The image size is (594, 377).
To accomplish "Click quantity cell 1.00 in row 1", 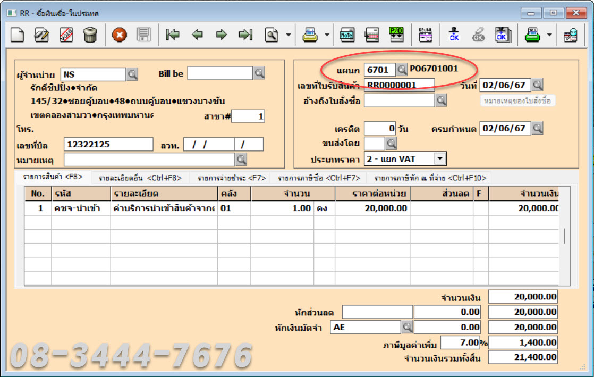I will (282, 208).
